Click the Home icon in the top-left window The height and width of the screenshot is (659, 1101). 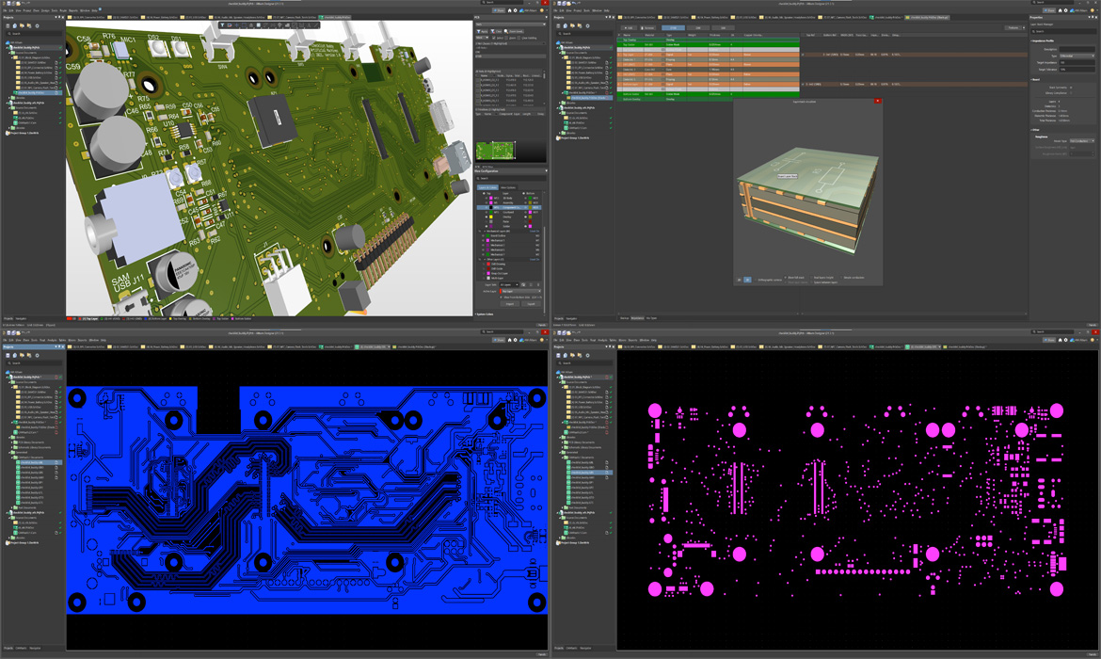[x=510, y=10]
